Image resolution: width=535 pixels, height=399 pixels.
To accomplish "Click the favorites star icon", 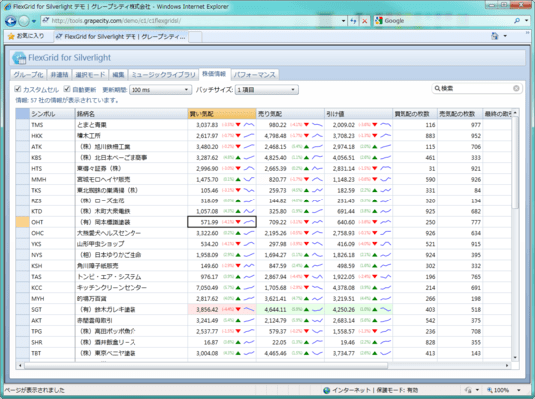I will coord(11,36).
